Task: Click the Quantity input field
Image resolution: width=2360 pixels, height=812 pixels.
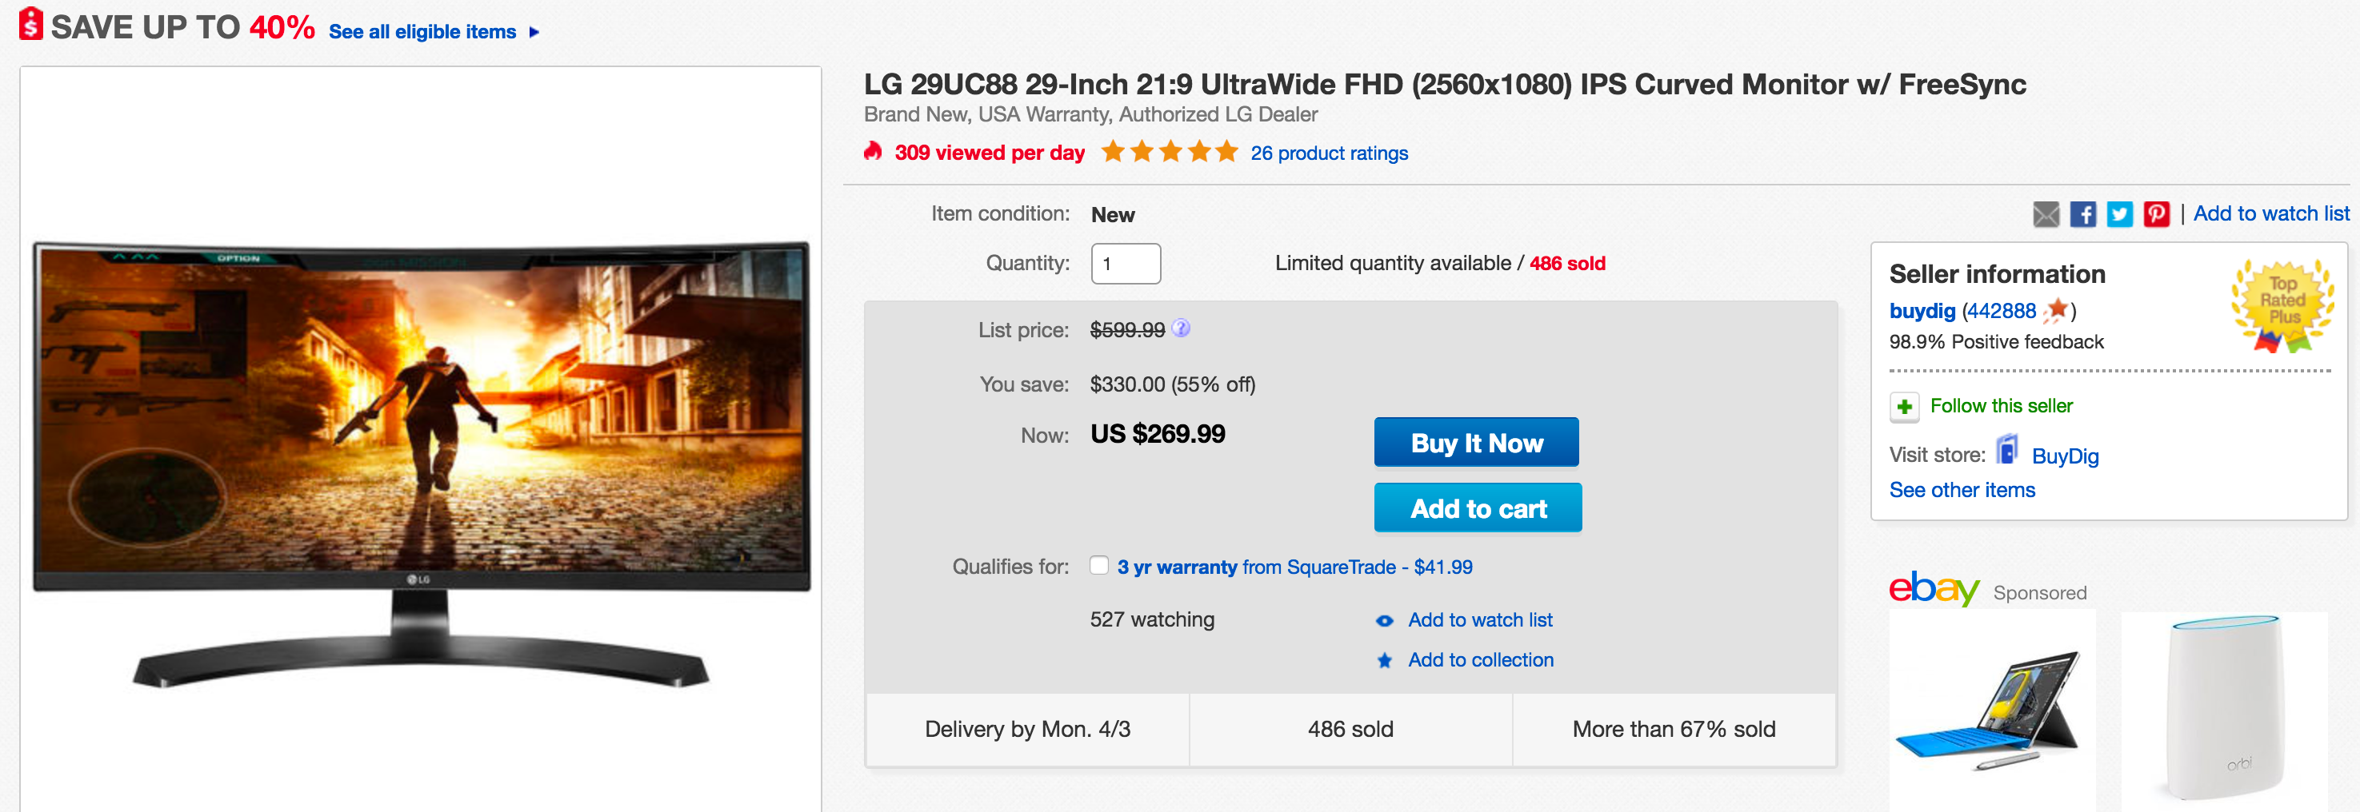Action: coord(1125,264)
